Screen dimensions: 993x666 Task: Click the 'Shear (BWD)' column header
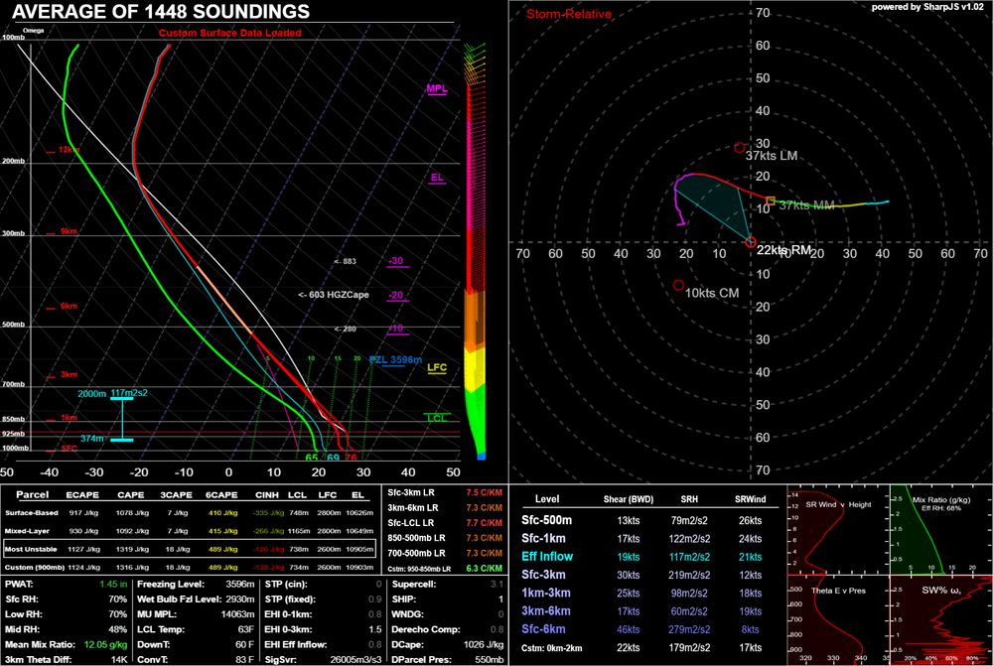[629, 499]
